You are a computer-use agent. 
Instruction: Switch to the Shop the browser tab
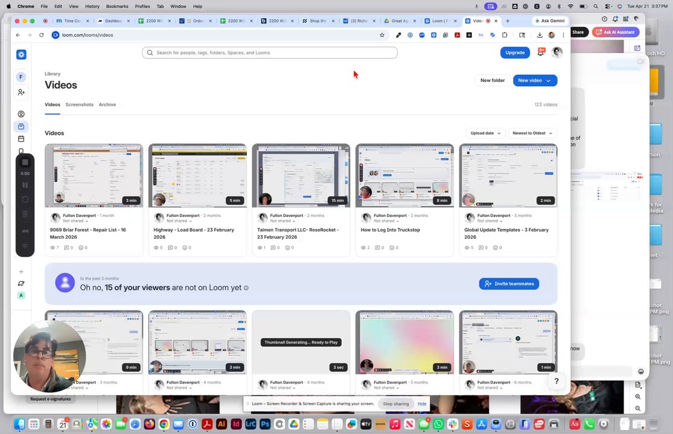[x=317, y=20]
